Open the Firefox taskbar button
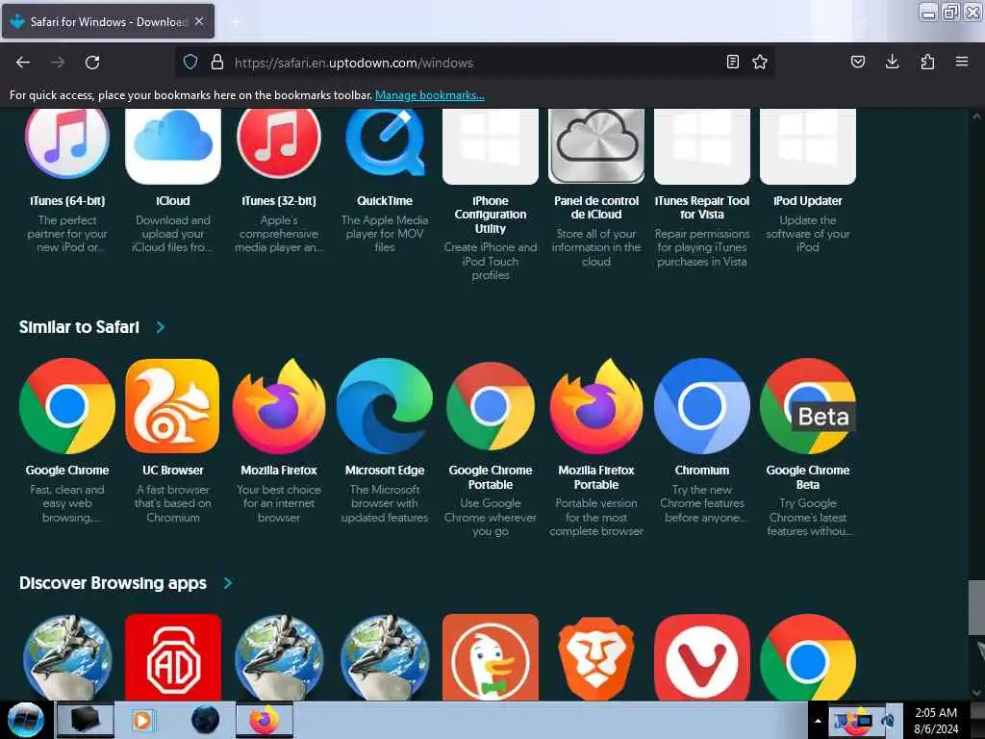Viewport: 985px width, 739px height. [x=265, y=720]
